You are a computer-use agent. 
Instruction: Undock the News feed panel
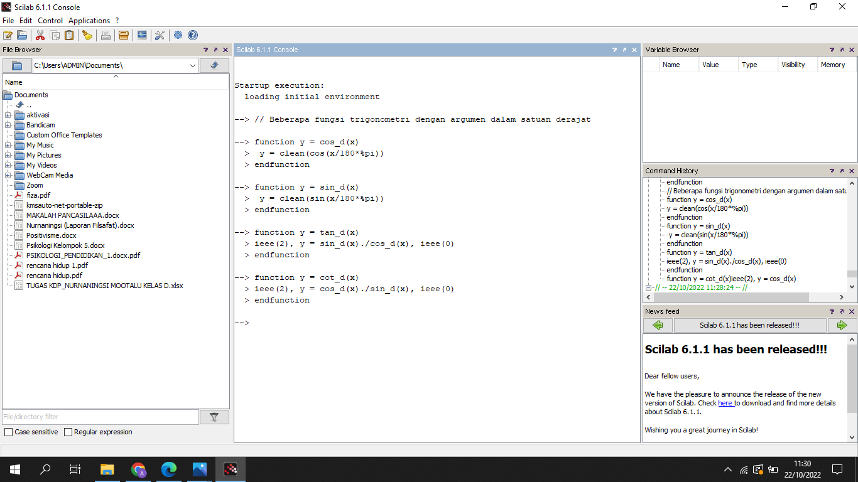842,311
